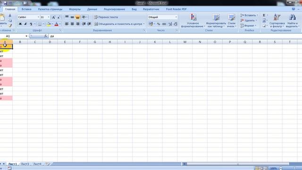The image size is (302, 170).
Task: Switch to Page Layout view in status bar
Action: [x=262, y=168]
